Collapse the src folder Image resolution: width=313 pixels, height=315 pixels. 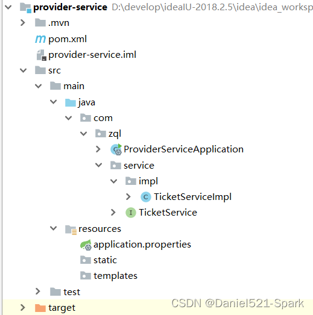(x=24, y=70)
